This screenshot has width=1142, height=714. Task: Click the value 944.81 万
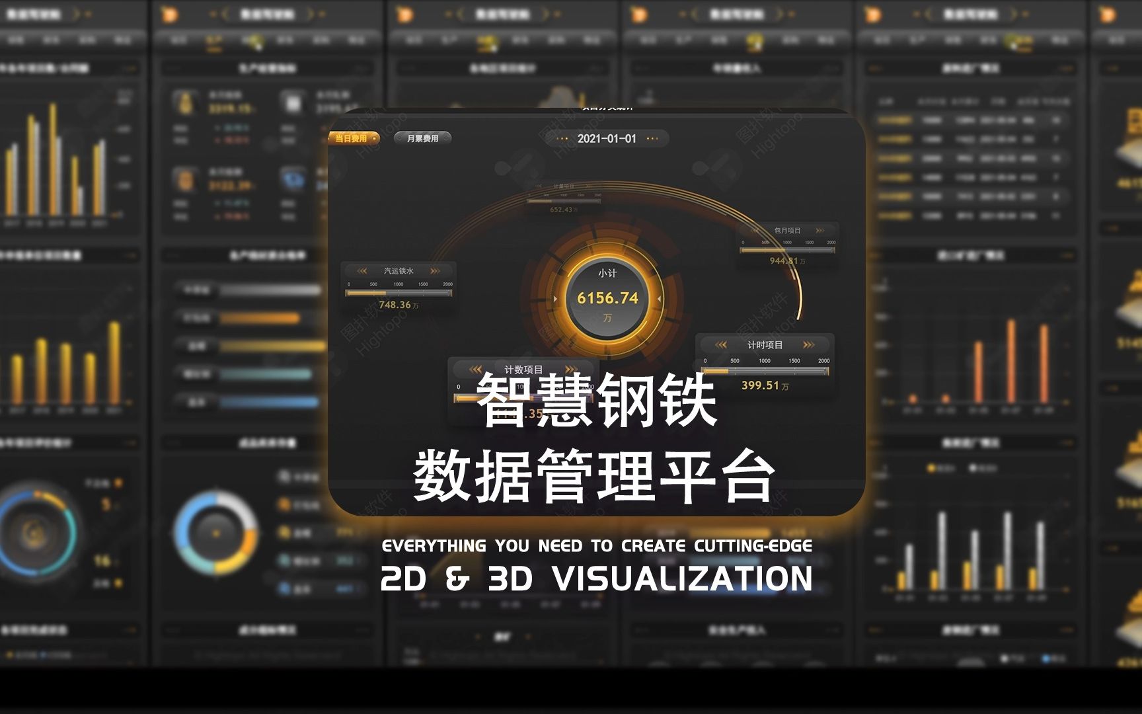pyautogui.click(x=787, y=261)
